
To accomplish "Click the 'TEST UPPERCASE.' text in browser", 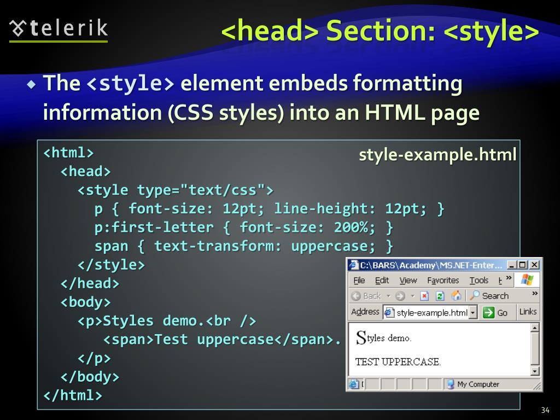I will tap(398, 362).
